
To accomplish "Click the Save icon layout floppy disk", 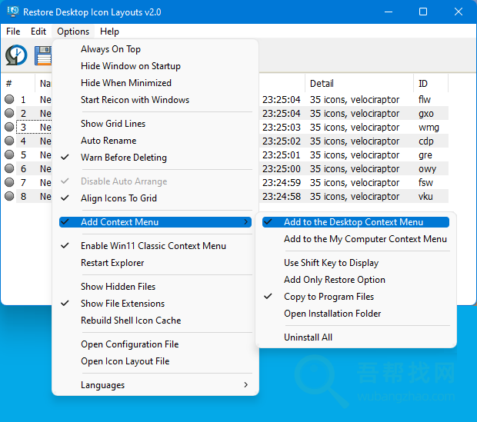I will point(42,55).
